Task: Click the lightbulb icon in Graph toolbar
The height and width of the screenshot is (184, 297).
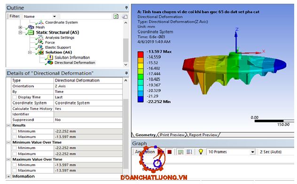Action: (x=201, y=152)
